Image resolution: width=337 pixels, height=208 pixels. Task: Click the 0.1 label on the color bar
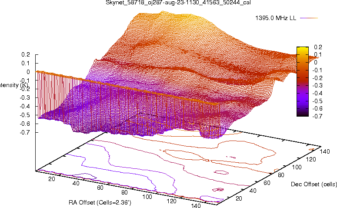click(318, 55)
